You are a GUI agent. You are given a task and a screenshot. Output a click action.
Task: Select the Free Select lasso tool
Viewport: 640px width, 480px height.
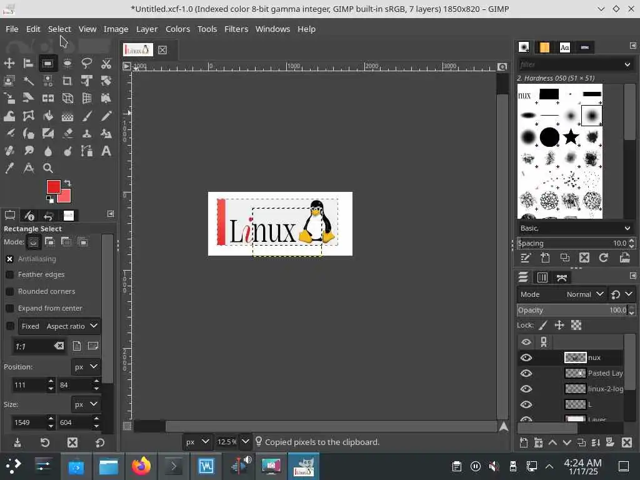pos(86,63)
